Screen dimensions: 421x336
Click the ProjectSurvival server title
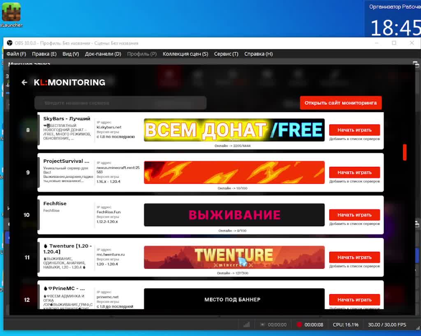66,161
